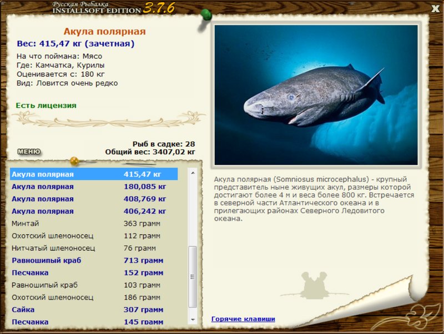Select Нитчатый шлемоносец 76 грамм row
The width and height of the screenshot is (444, 334).
tap(94, 248)
